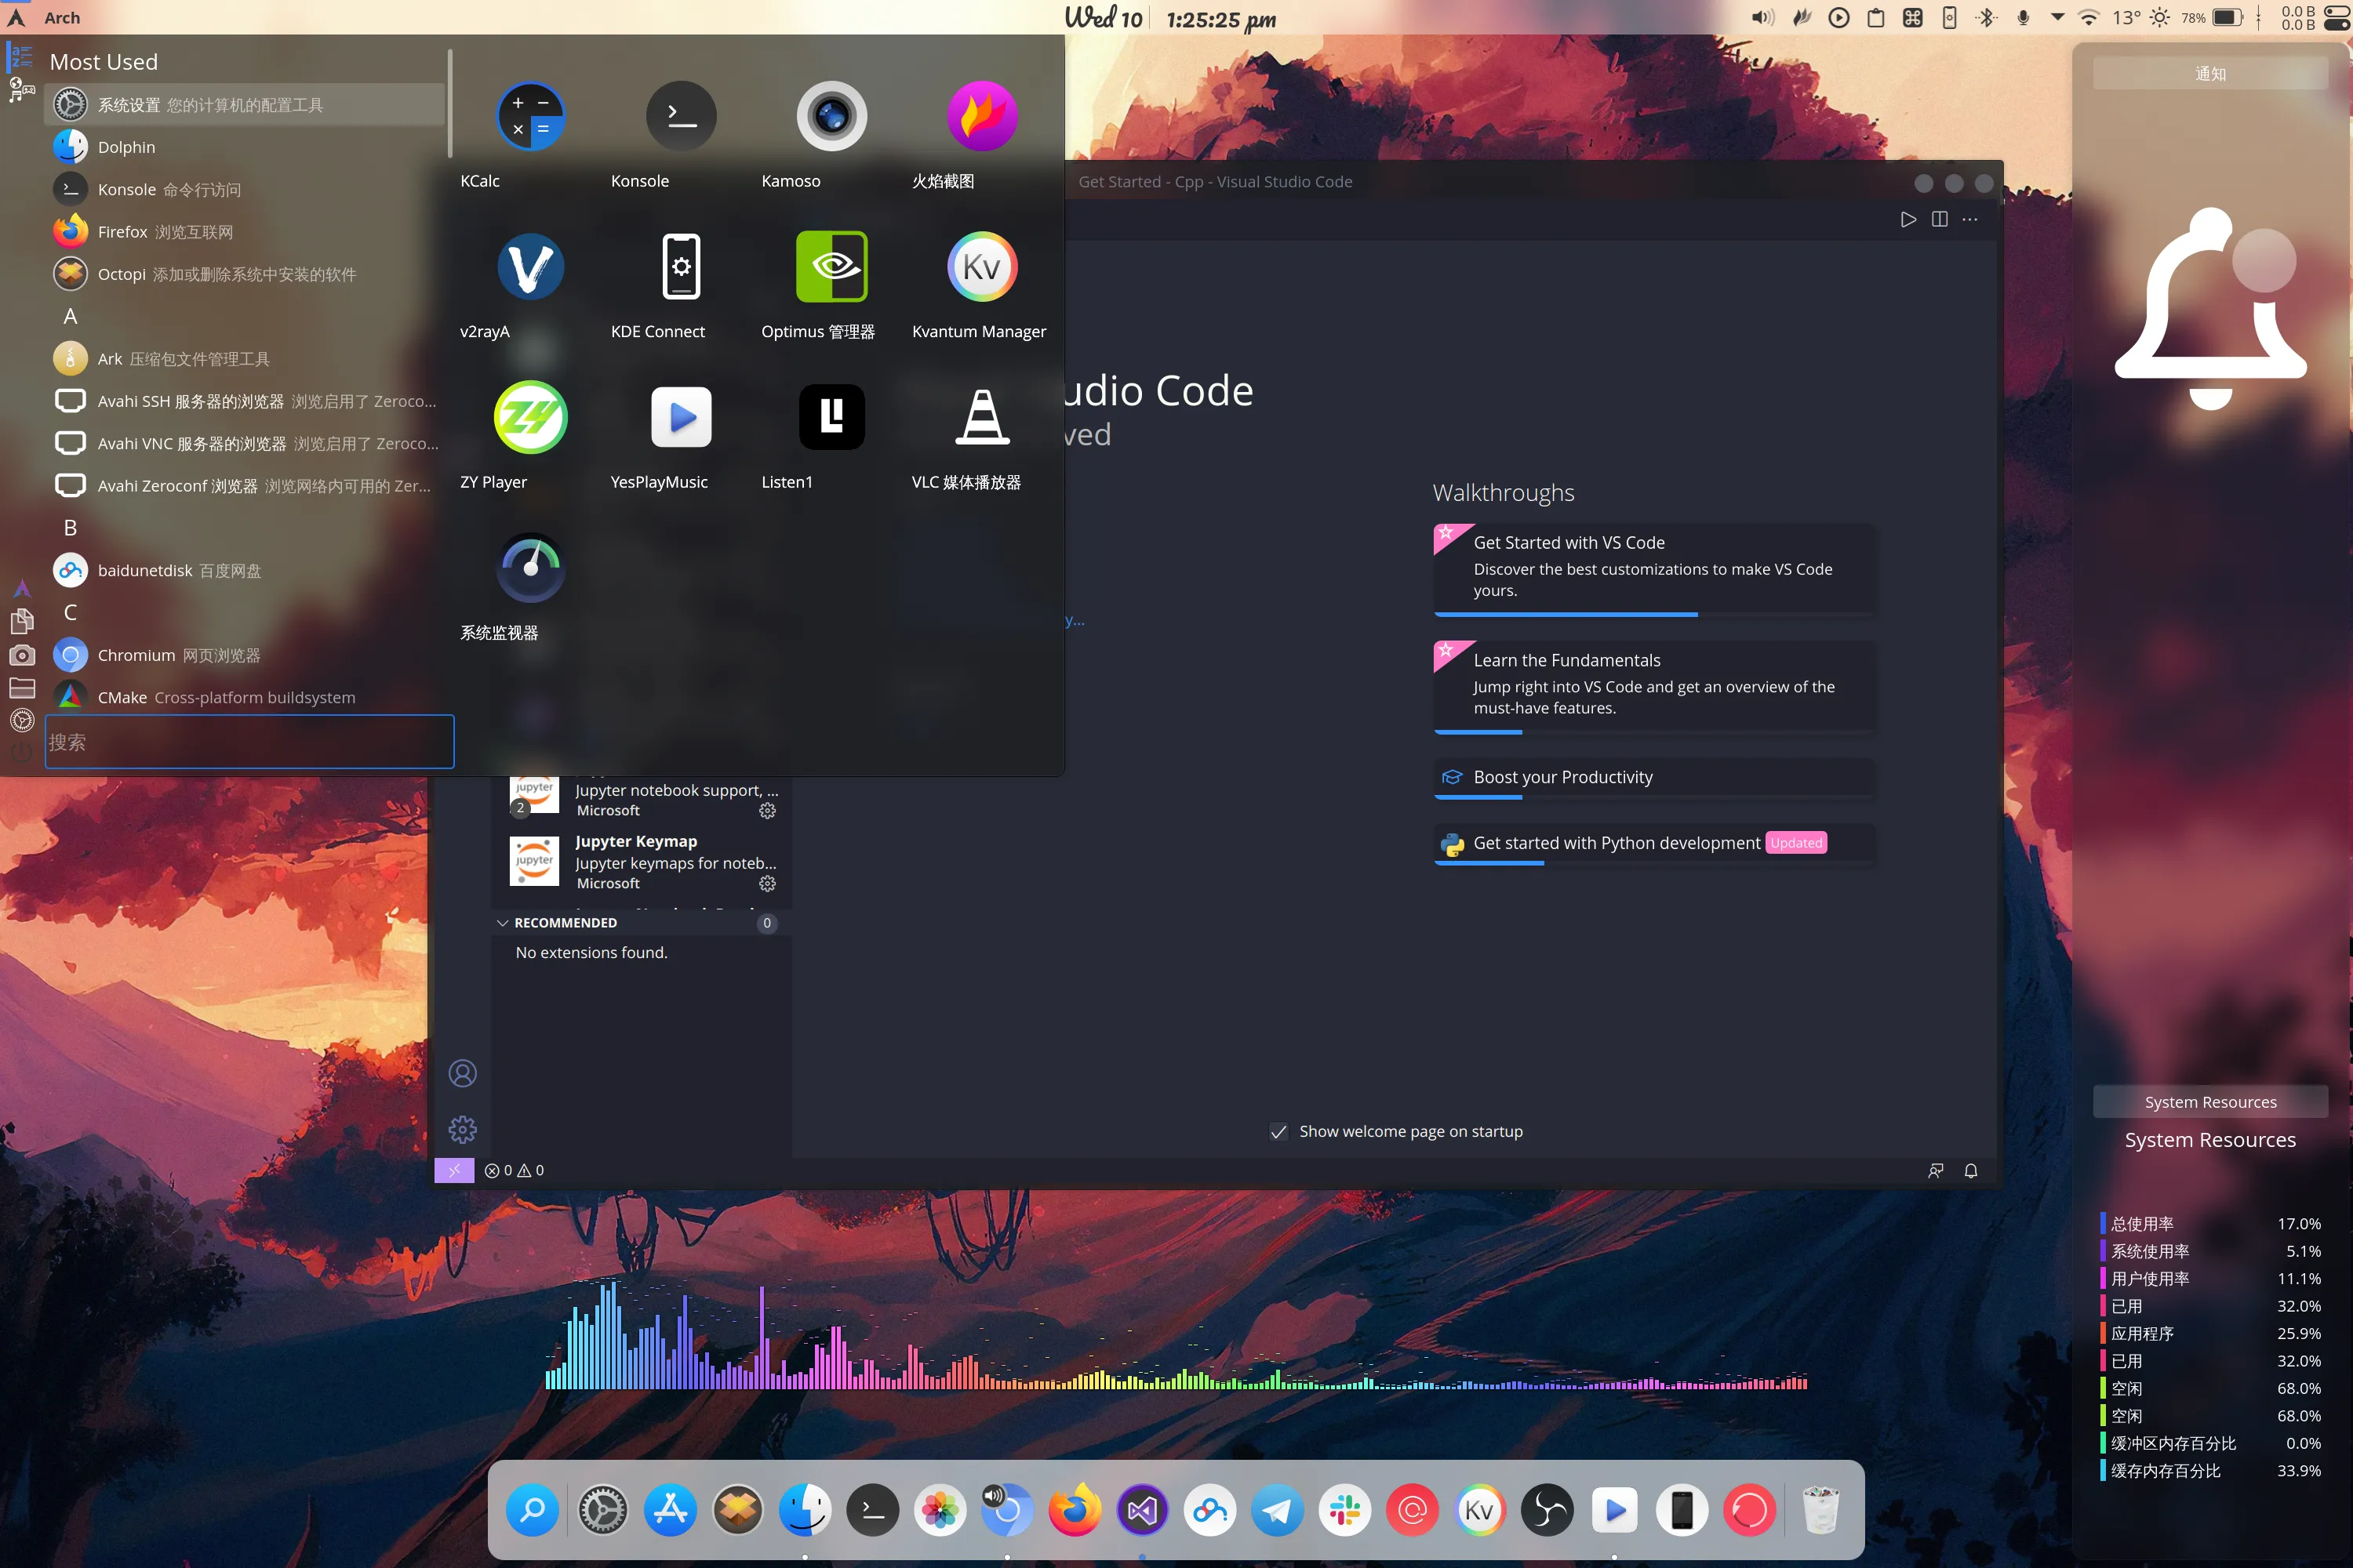This screenshot has width=2353, height=1568.
Task: Uncheck Show welcome page on startup
Action: coord(1278,1131)
